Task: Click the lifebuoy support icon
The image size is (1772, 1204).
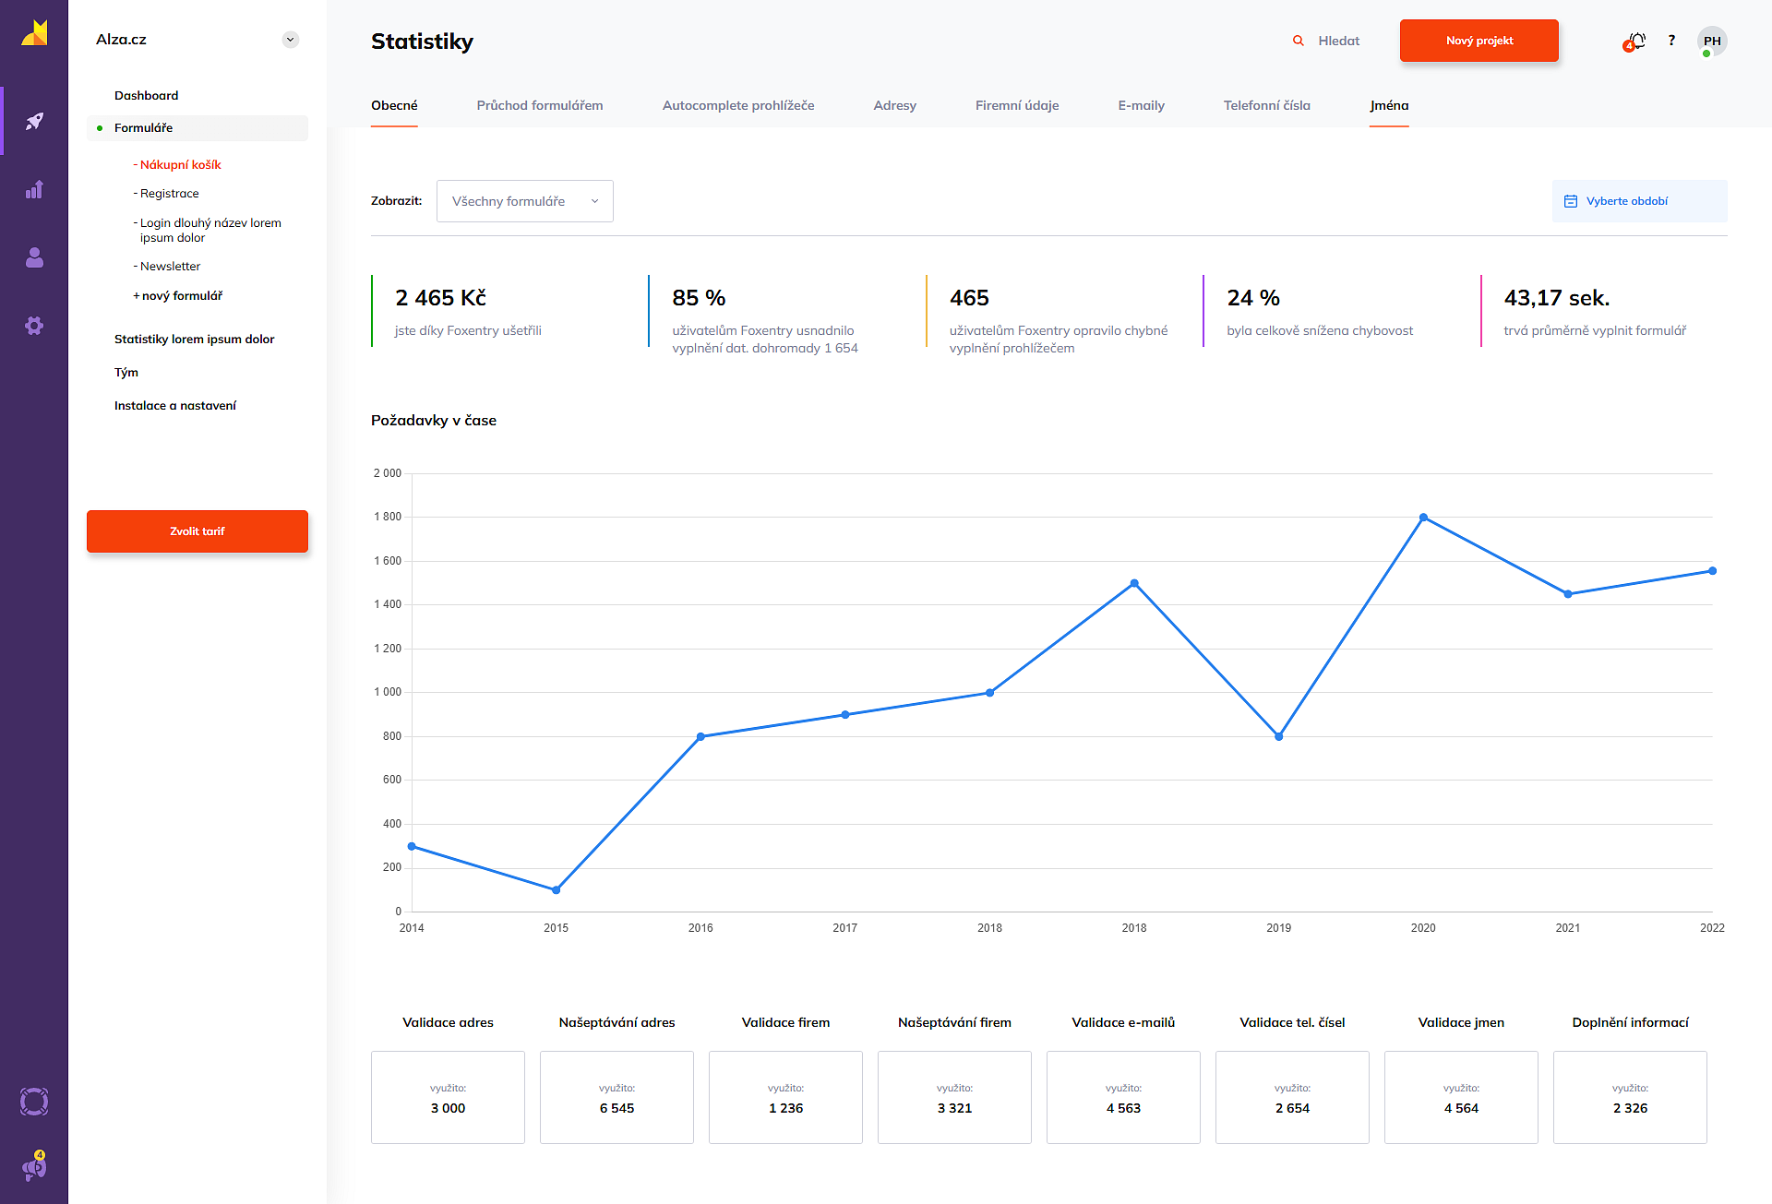Action: pos(34,1102)
